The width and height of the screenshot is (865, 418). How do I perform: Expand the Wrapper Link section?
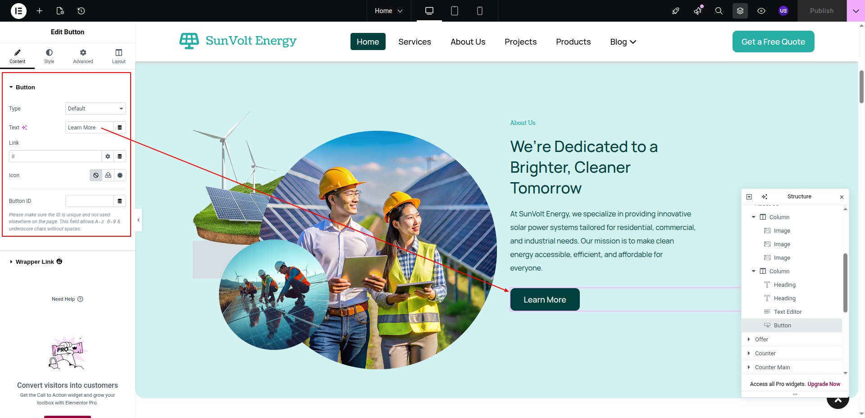coord(35,262)
